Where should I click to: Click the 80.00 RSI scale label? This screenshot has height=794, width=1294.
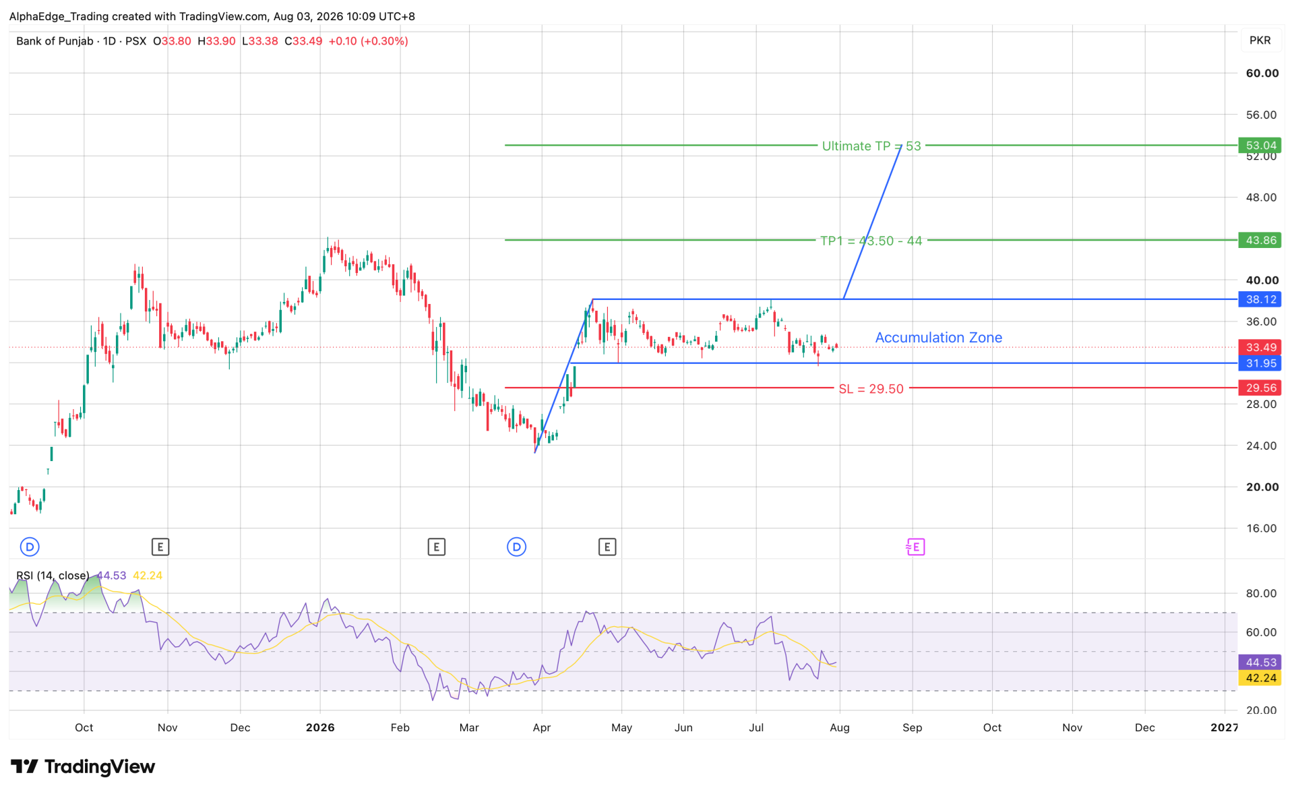(x=1262, y=594)
